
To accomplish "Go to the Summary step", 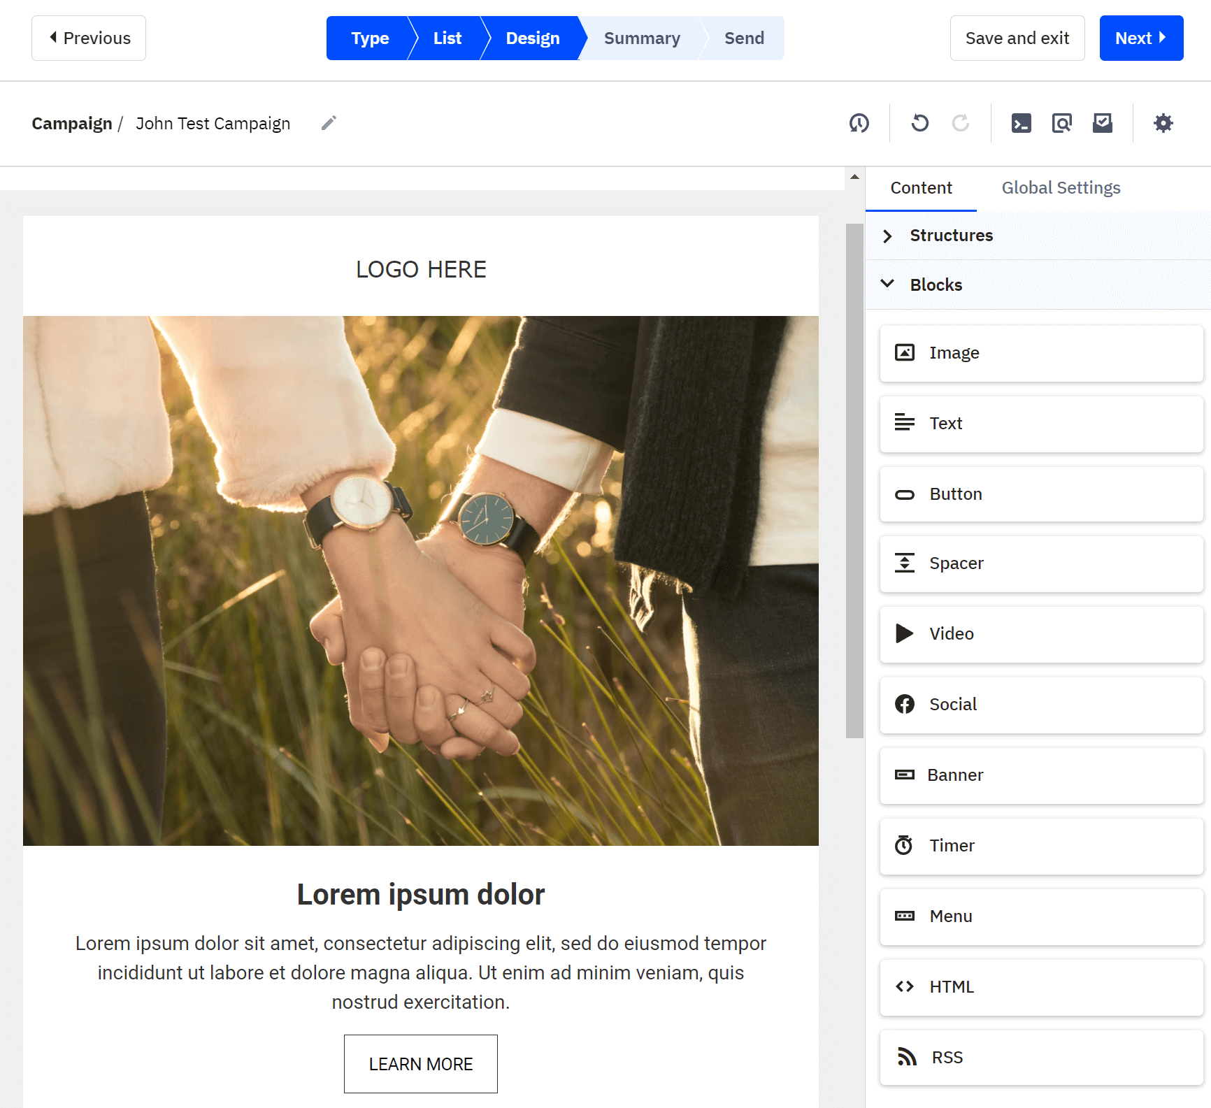I will coord(642,38).
